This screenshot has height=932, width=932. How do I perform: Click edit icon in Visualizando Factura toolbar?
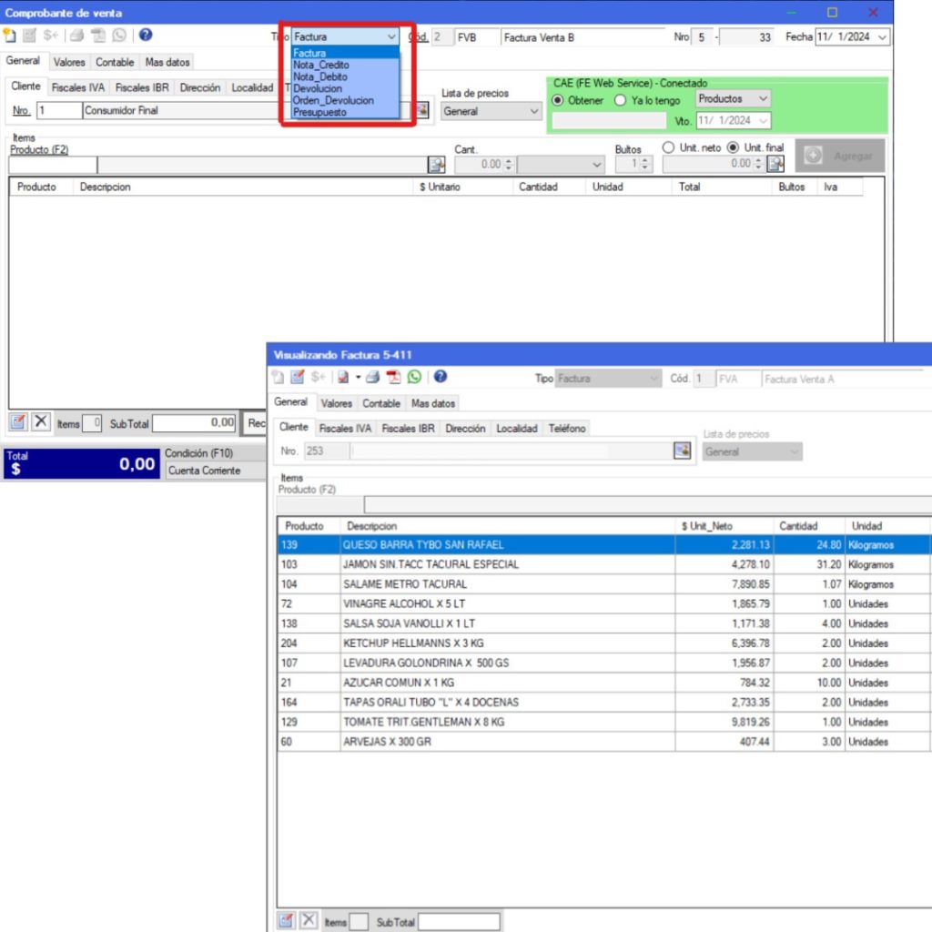click(298, 377)
